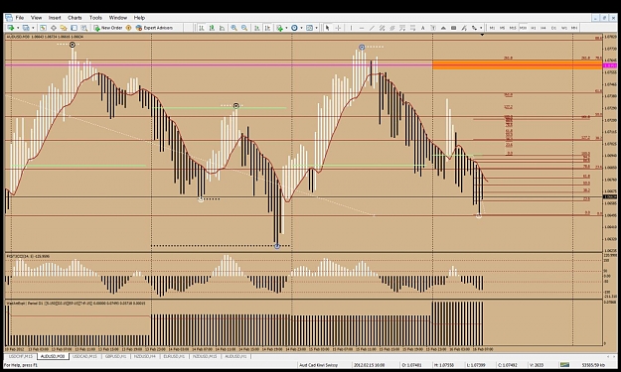Select the Vertical Line drawing tool
Screen dimensions: 621x372
tap(352, 28)
